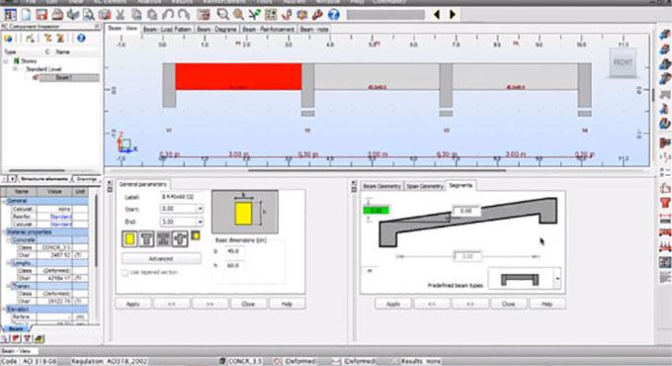This screenshot has height=366, width=672.
Task: Click the Undo arrow icon
Action: point(168,15)
